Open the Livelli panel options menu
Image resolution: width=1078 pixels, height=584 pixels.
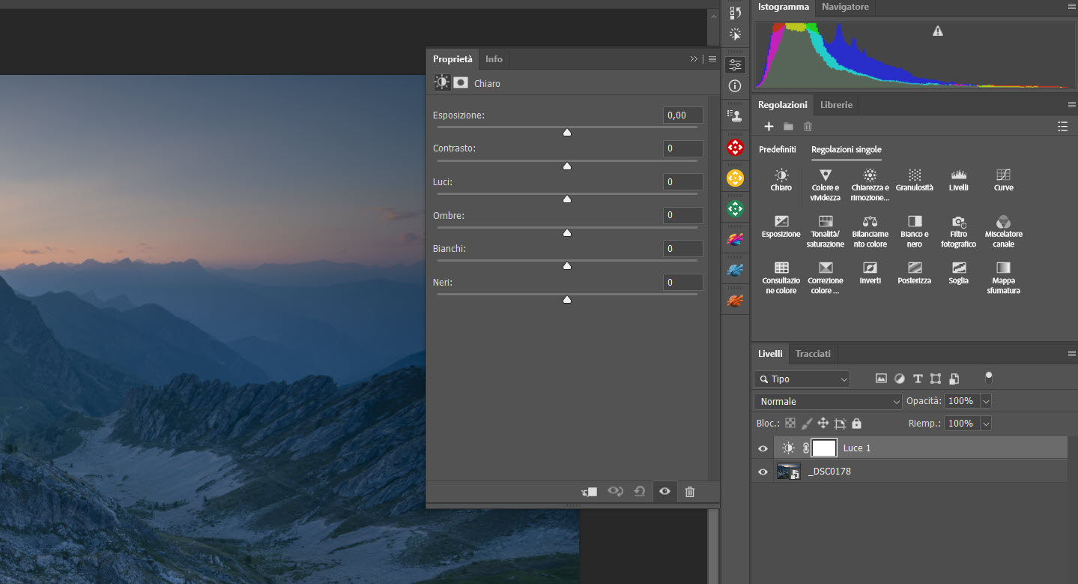(1071, 353)
